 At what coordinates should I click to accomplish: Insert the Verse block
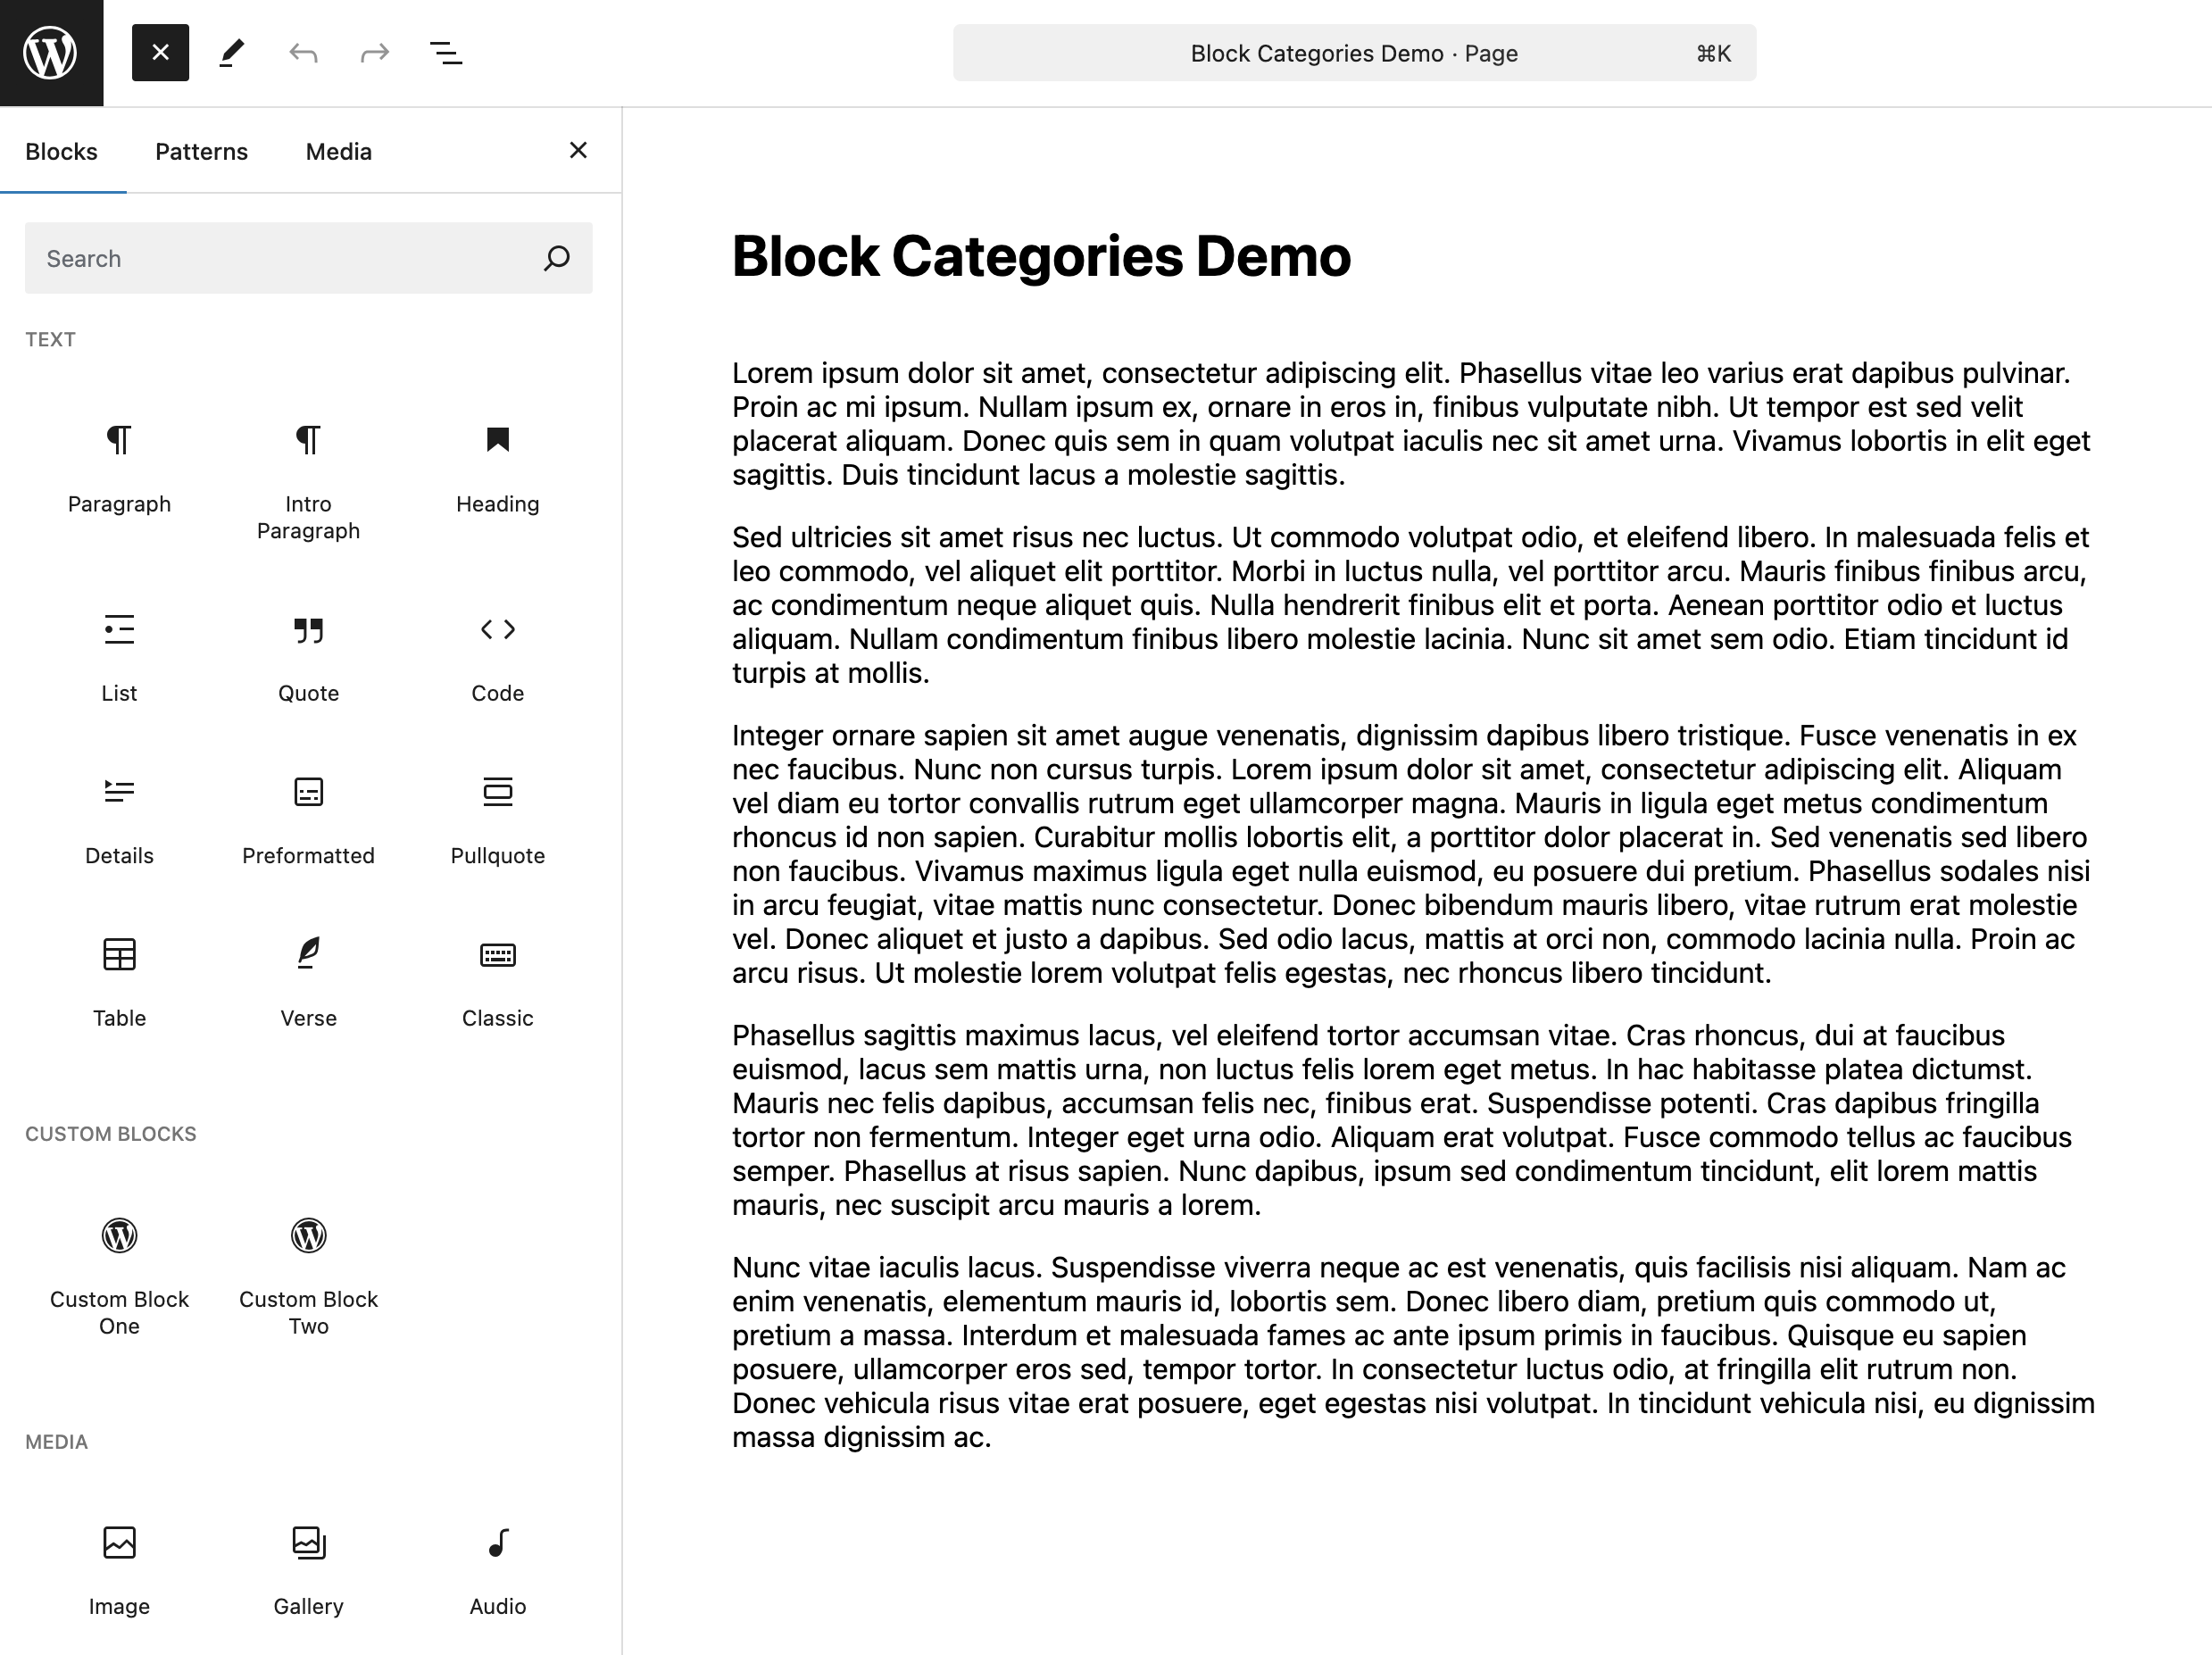(x=308, y=981)
